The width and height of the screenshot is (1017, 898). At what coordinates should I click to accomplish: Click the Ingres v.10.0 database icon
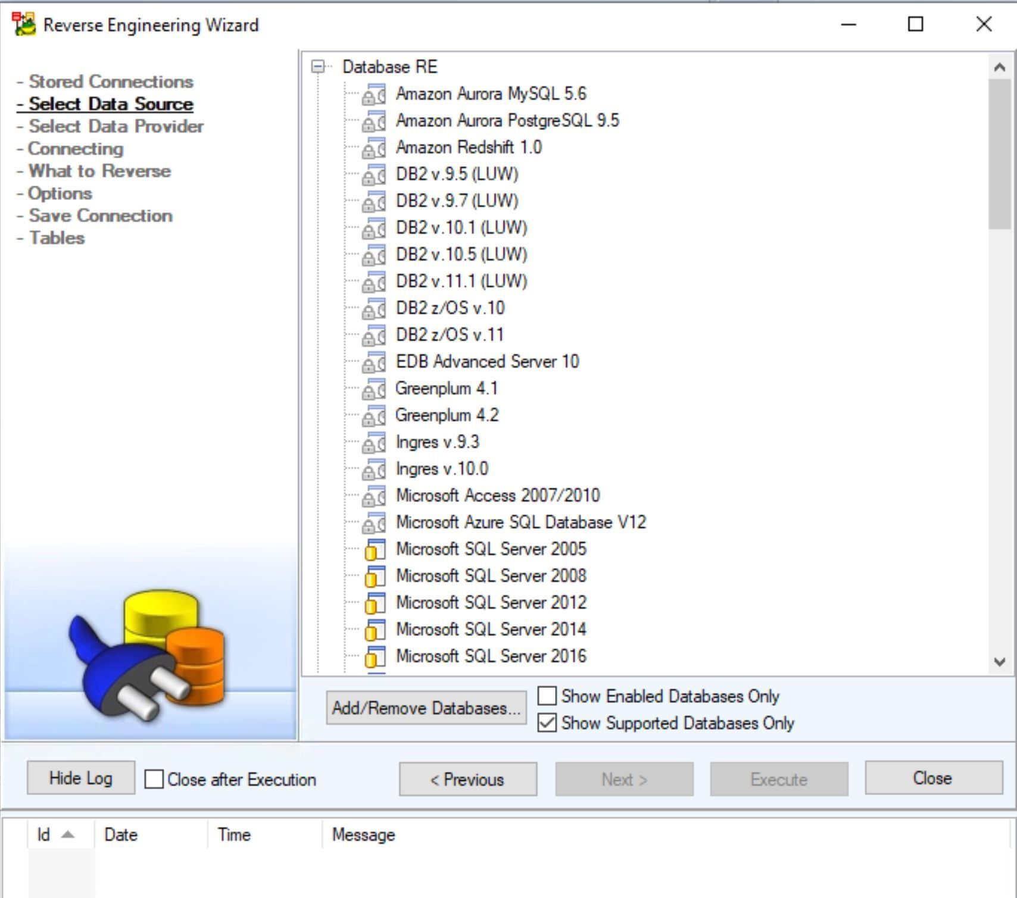(374, 469)
